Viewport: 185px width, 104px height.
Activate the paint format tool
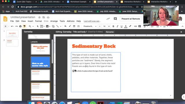tap(24, 26)
